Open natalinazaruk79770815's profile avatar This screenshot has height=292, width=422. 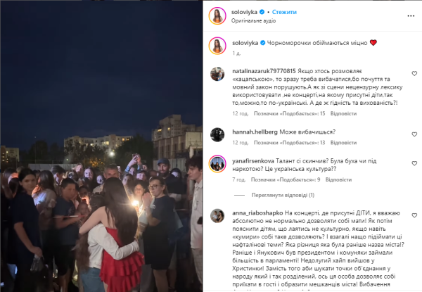[x=217, y=74]
